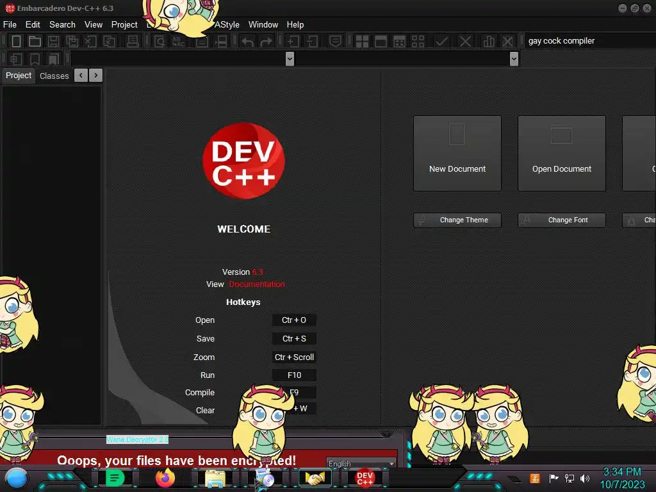Click the Syntax Check checkmark icon
Screen dimensions: 656x492
(441, 41)
